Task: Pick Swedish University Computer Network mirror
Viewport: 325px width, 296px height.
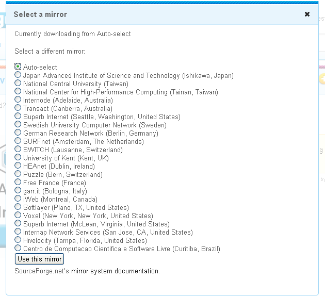Action: (x=18, y=125)
